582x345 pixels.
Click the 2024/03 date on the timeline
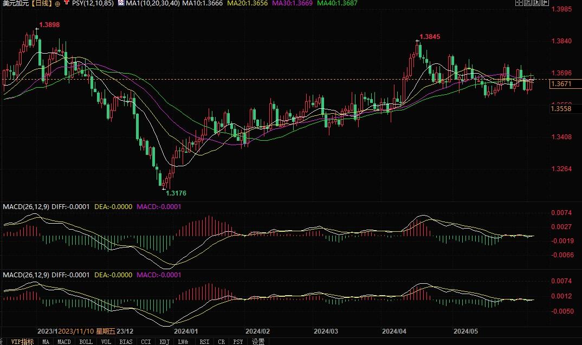pyautogui.click(x=326, y=330)
